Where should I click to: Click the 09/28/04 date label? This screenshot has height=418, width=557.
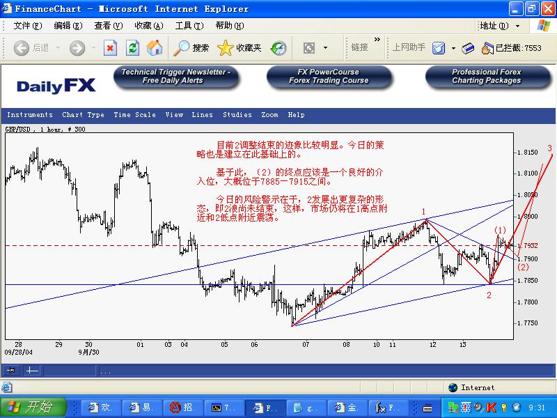coord(19,352)
